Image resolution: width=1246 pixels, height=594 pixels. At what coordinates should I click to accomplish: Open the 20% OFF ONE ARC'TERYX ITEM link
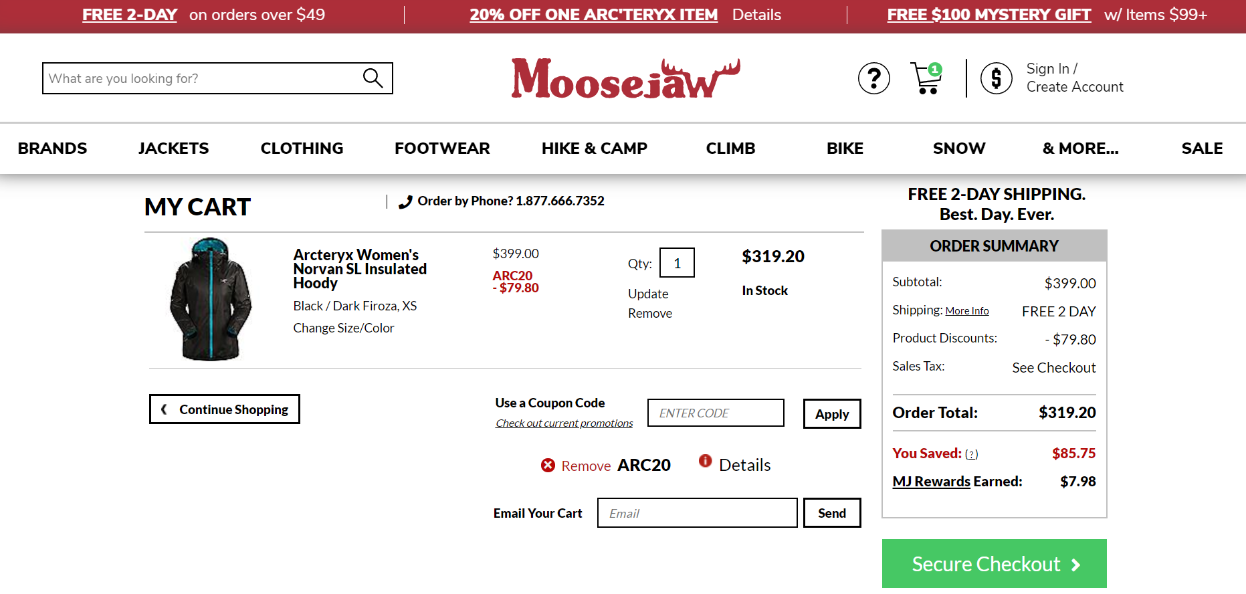pyautogui.click(x=593, y=15)
